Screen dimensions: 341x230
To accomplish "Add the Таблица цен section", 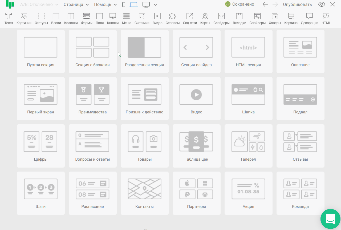I will [x=196, y=146].
